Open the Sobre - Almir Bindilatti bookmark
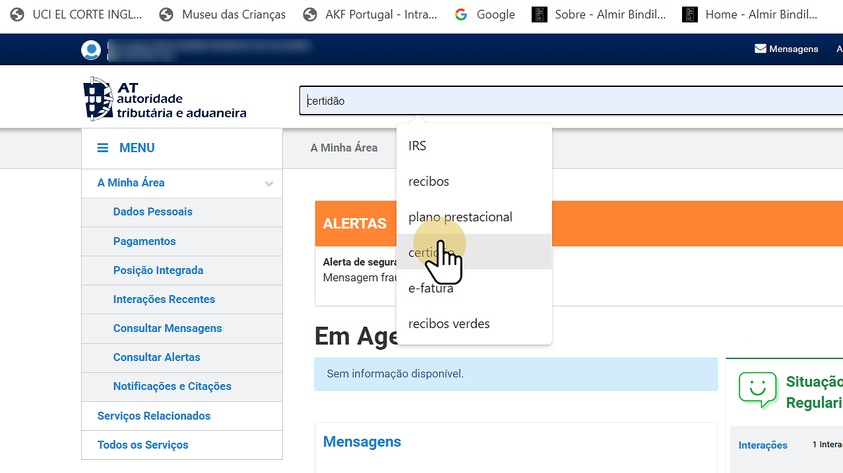The width and height of the screenshot is (843, 473). 609,14
